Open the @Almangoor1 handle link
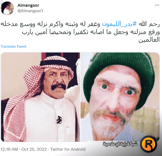162x156 pixels. click(x=30, y=11)
